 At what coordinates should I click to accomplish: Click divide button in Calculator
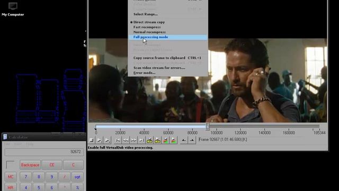point(65,177)
